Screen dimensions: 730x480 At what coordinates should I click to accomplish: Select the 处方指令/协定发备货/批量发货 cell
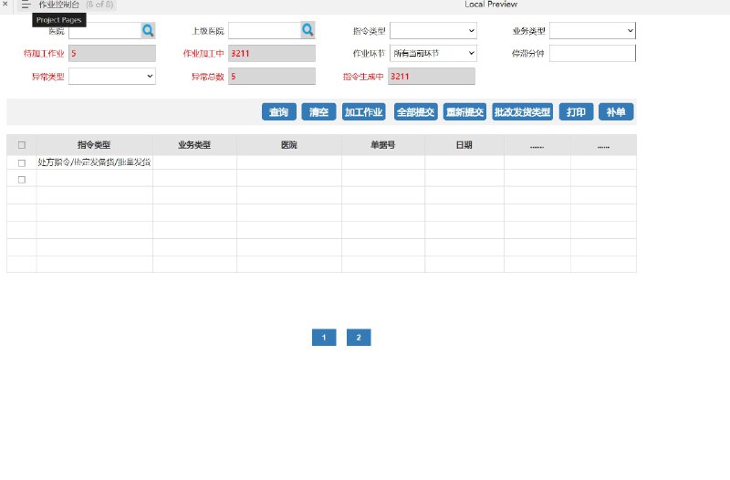click(94, 162)
